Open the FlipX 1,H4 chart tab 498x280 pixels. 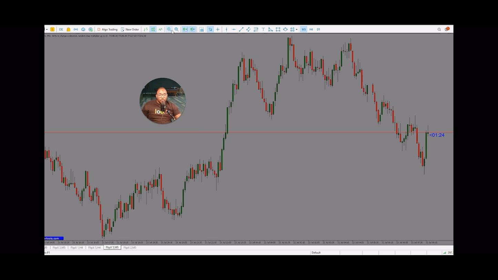[77, 247]
